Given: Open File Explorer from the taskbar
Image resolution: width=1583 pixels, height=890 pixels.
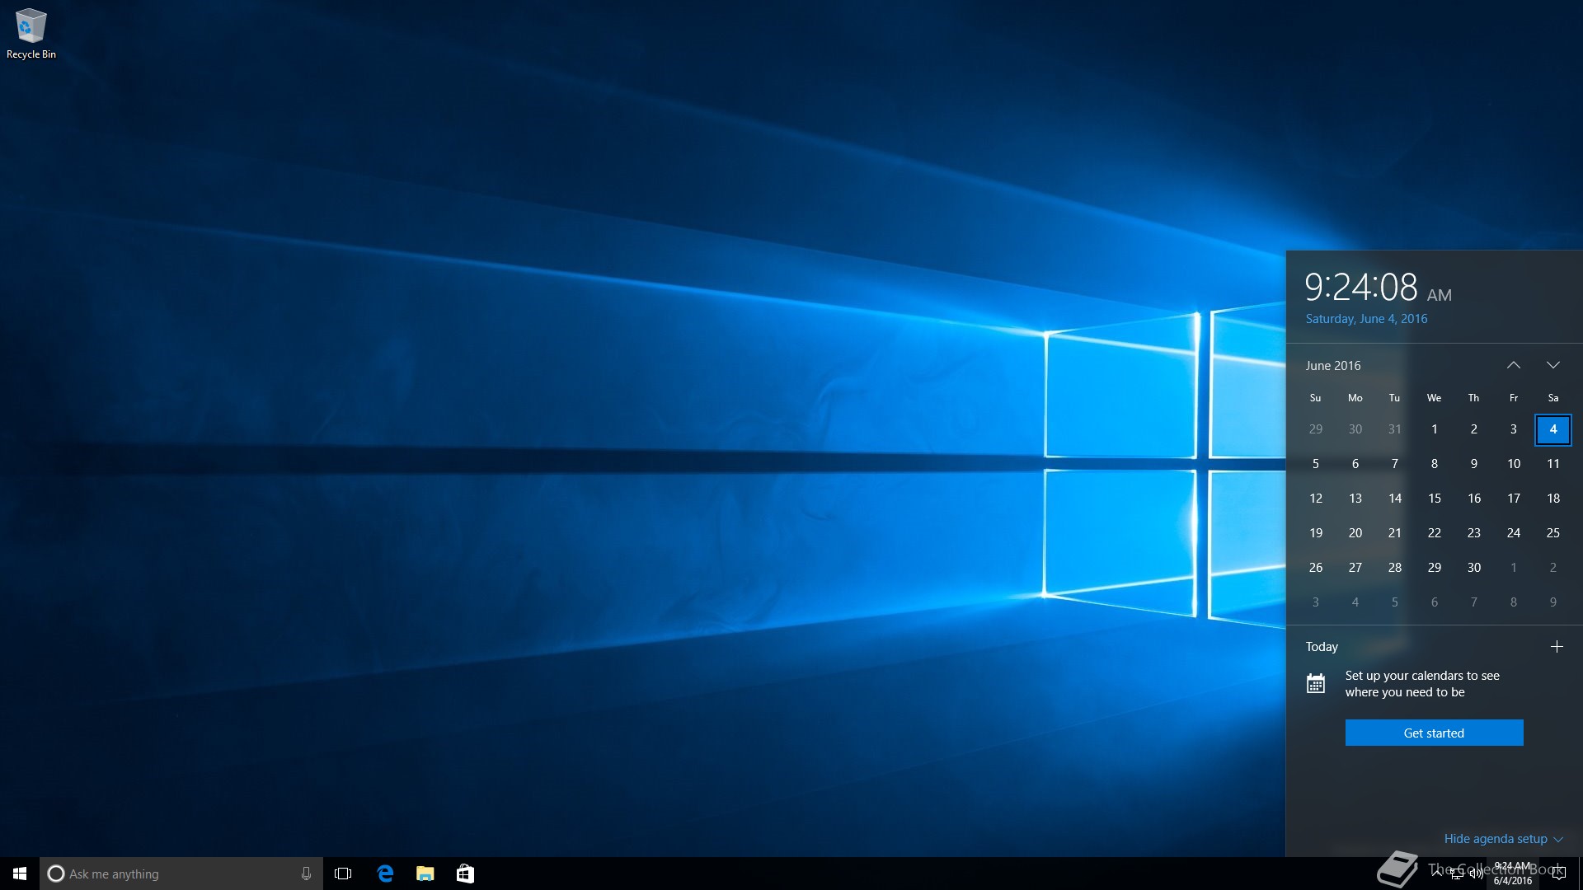Looking at the screenshot, I should (425, 874).
